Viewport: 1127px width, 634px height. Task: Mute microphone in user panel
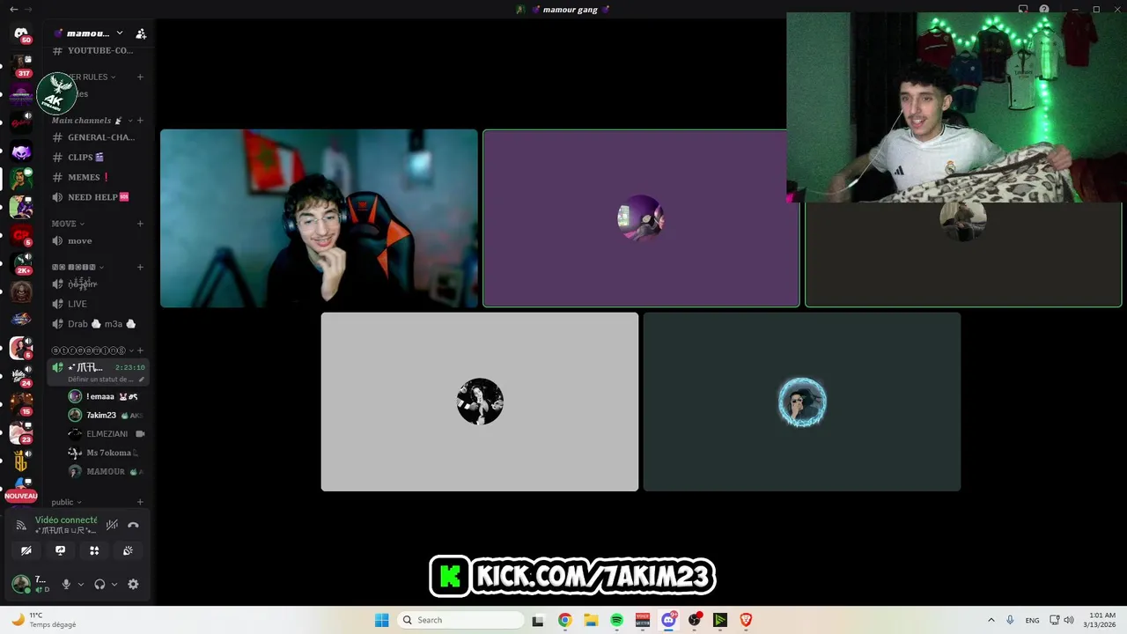pyautogui.click(x=66, y=584)
